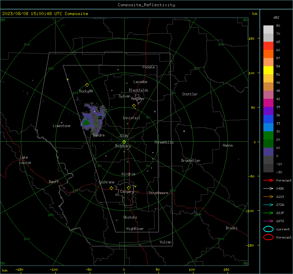Click the green 22JP arrow icon
Viewport: 293px width, 274px height.
pos(268,213)
